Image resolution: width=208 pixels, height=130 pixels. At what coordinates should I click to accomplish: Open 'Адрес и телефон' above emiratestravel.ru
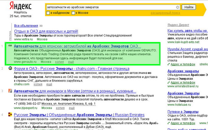pos(183,83)
